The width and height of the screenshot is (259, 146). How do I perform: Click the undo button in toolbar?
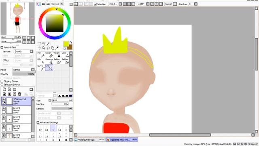76,4
